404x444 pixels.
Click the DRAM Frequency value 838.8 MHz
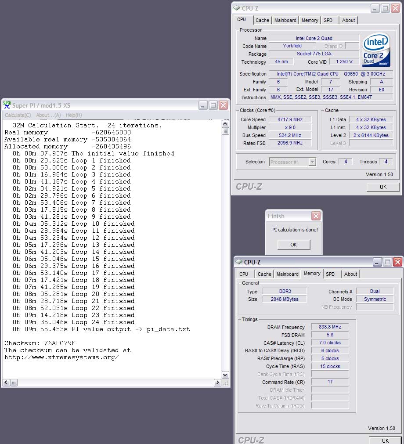click(330, 327)
